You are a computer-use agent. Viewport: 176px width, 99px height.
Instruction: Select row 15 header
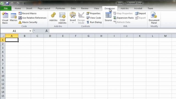(x=3, y=96)
